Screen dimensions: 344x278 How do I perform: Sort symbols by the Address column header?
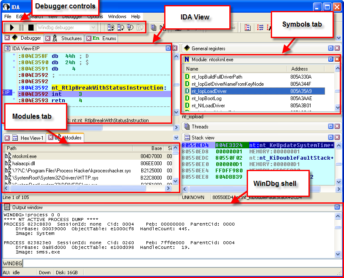pyautogui.click(x=300, y=68)
